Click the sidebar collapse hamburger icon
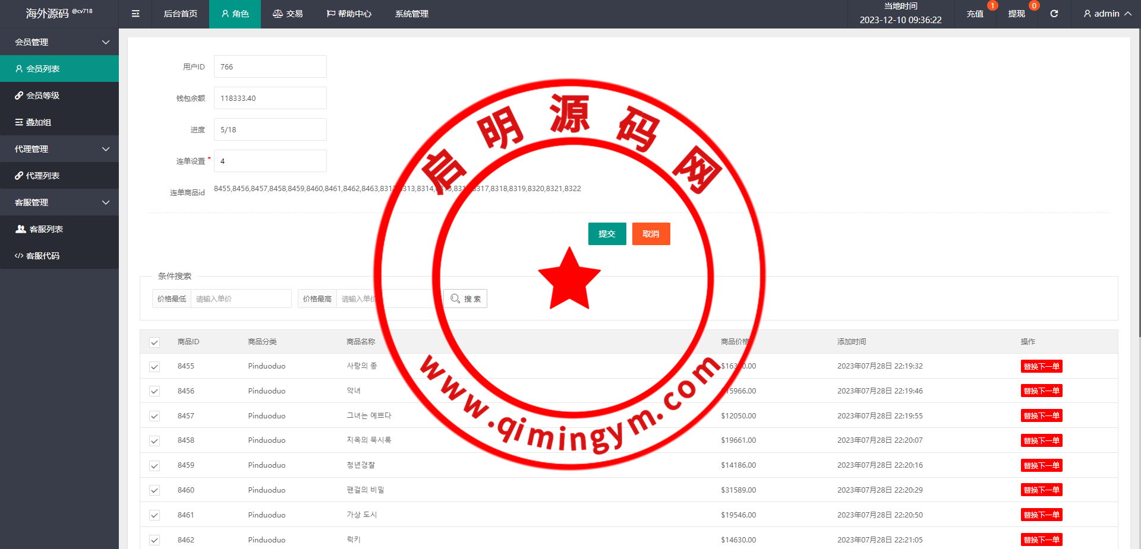 pos(135,14)
